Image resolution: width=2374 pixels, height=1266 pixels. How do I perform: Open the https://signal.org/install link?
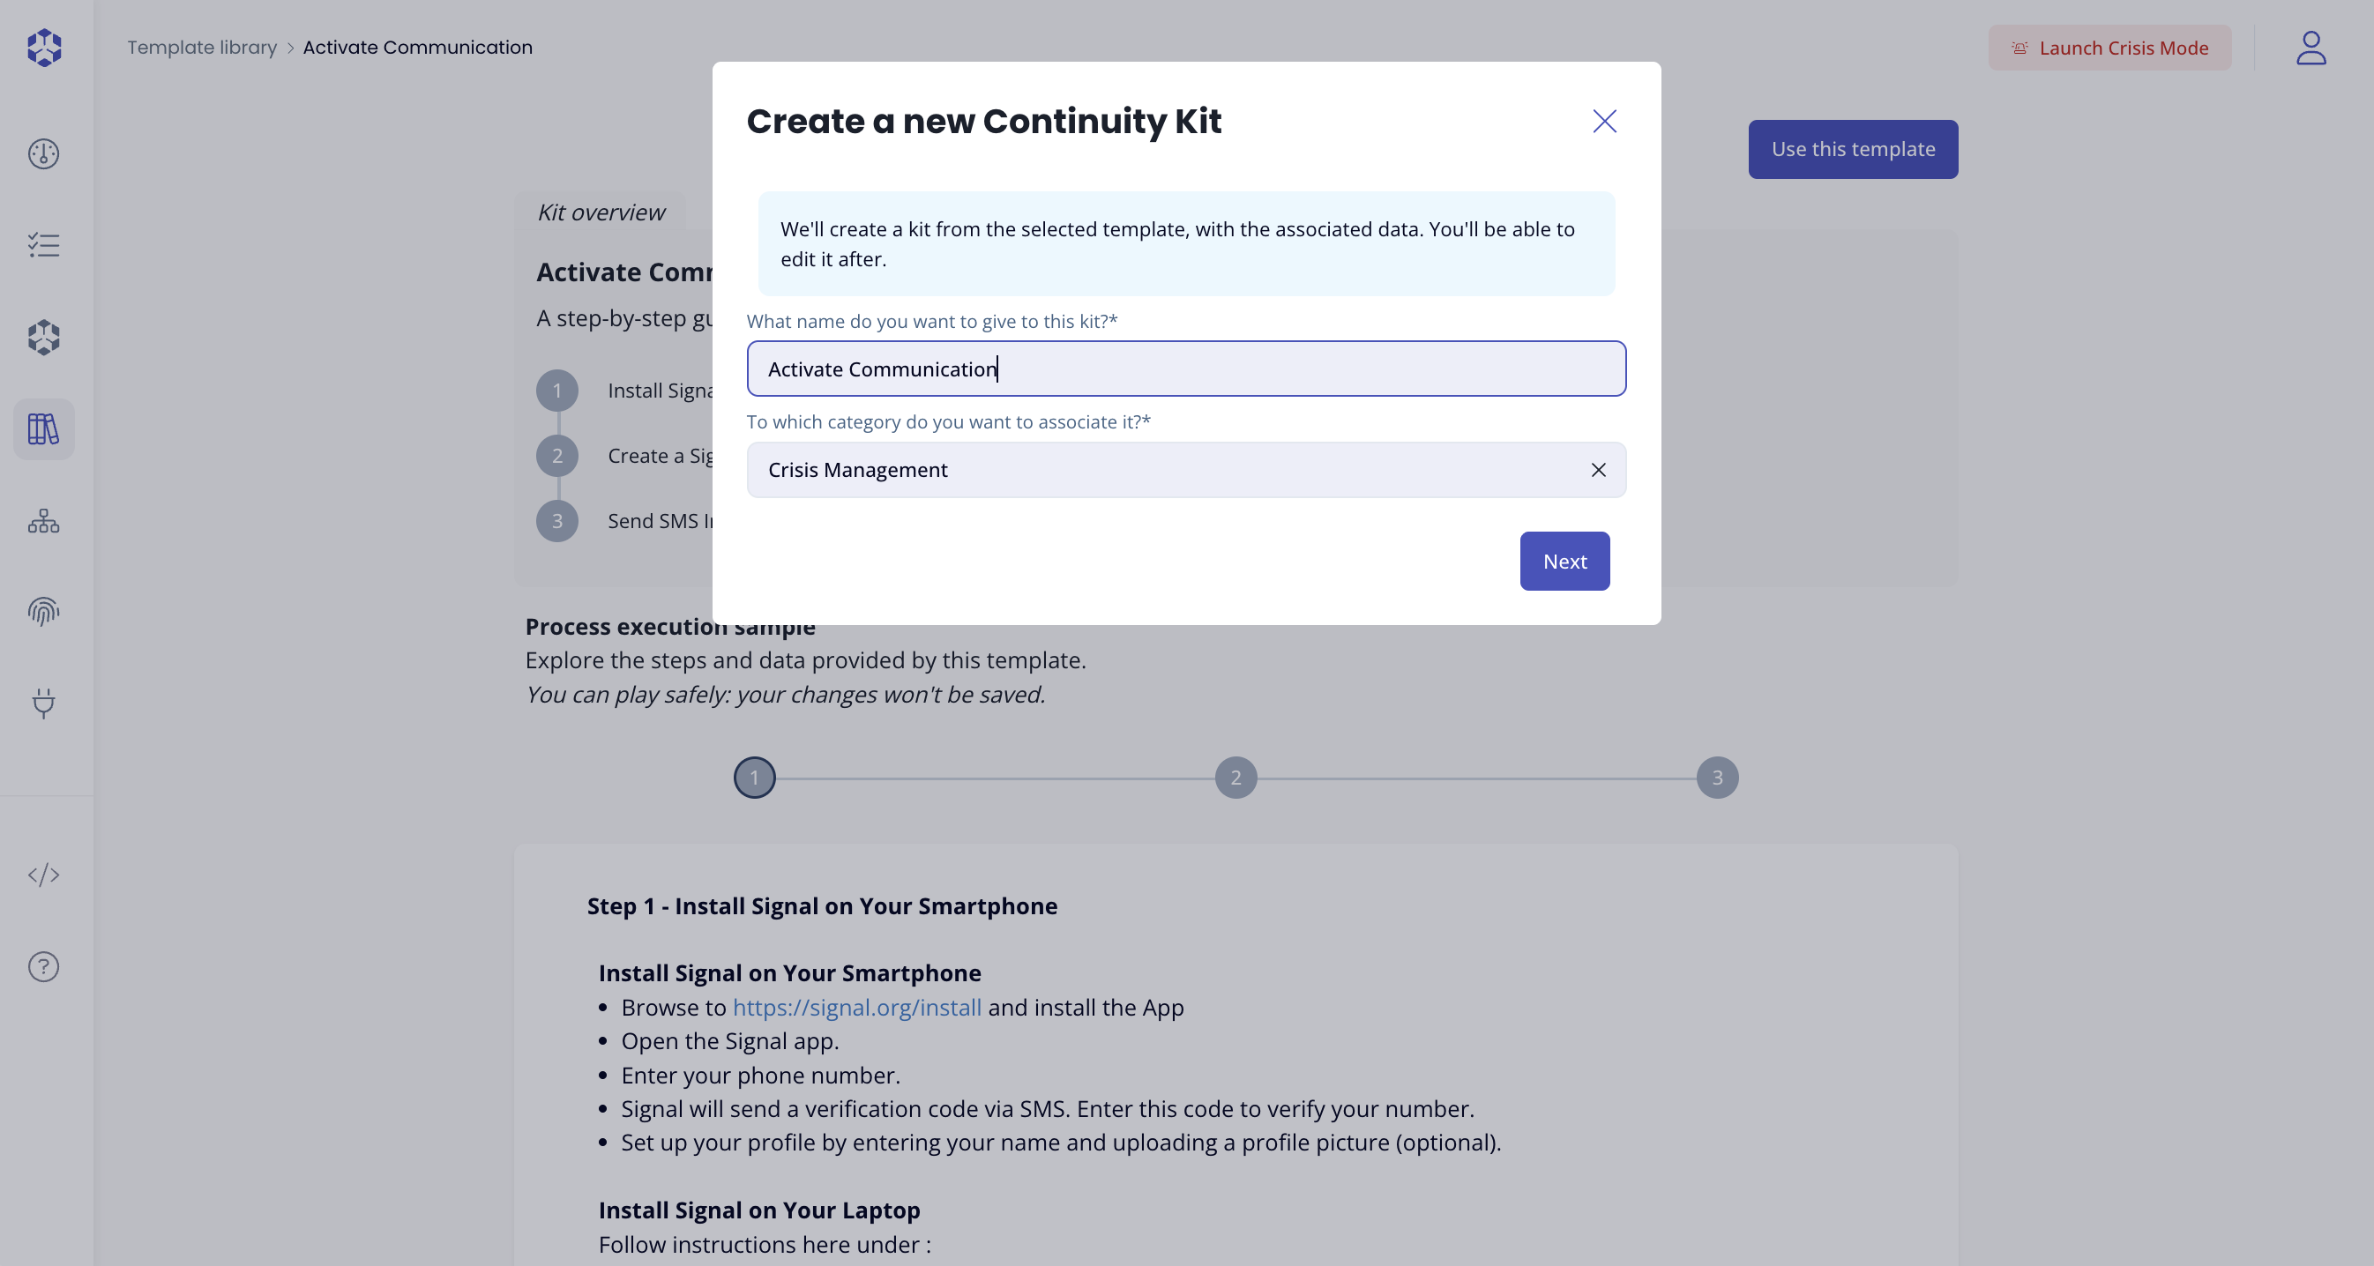pyautogui.click(x=856, y=1007)
